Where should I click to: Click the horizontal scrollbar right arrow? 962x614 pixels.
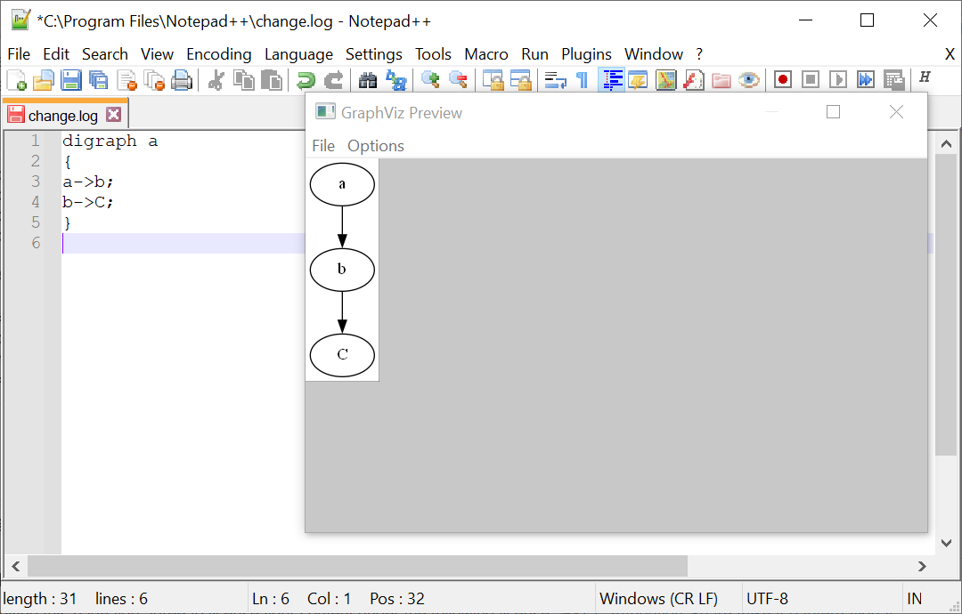pos(922,567)
